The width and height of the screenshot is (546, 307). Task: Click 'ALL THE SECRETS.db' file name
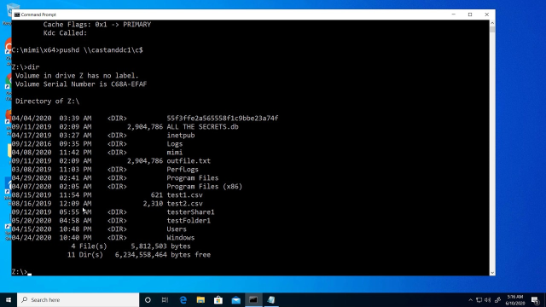(x=203, y=127)
